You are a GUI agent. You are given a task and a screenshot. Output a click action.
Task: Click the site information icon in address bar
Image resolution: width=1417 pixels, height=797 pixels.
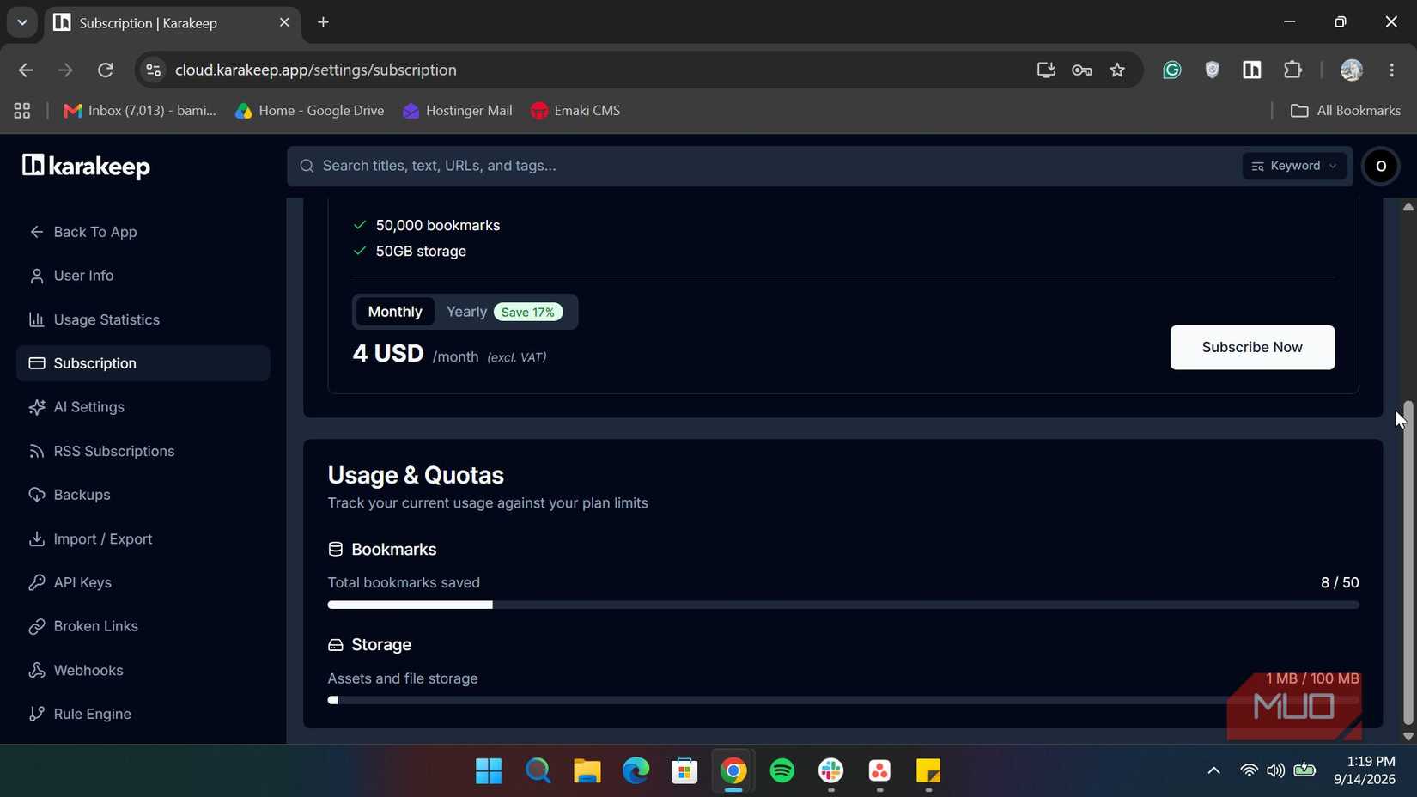(x=154, y=70)
